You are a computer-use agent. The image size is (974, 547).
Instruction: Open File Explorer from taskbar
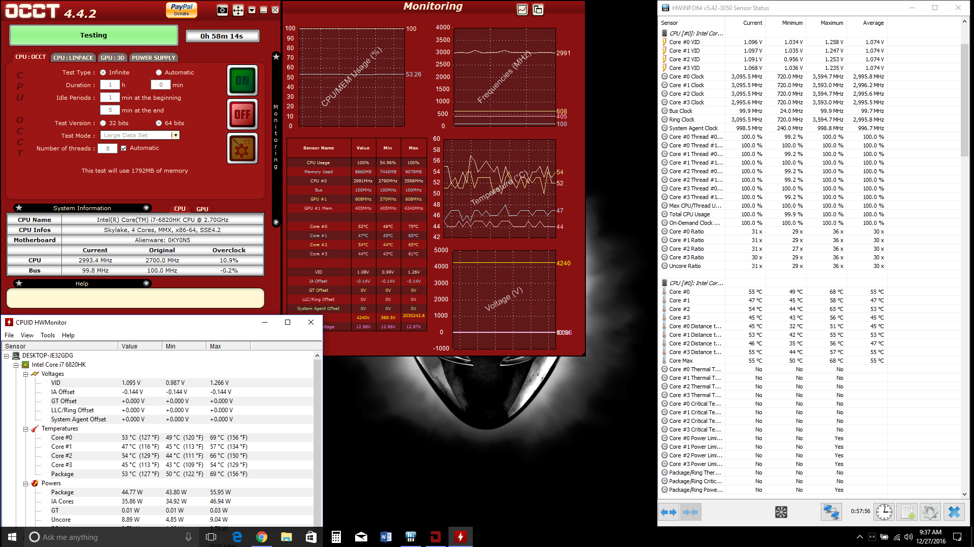[287, 537]
